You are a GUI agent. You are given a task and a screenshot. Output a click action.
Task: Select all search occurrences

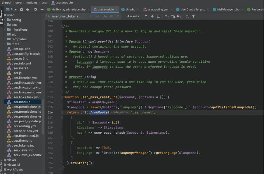[179, 16]
